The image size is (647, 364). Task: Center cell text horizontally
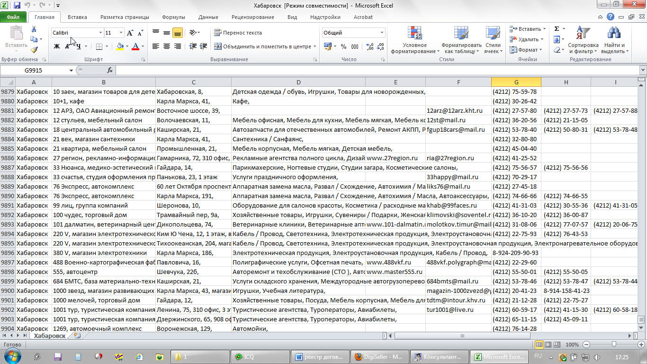(x=167, y=46)
